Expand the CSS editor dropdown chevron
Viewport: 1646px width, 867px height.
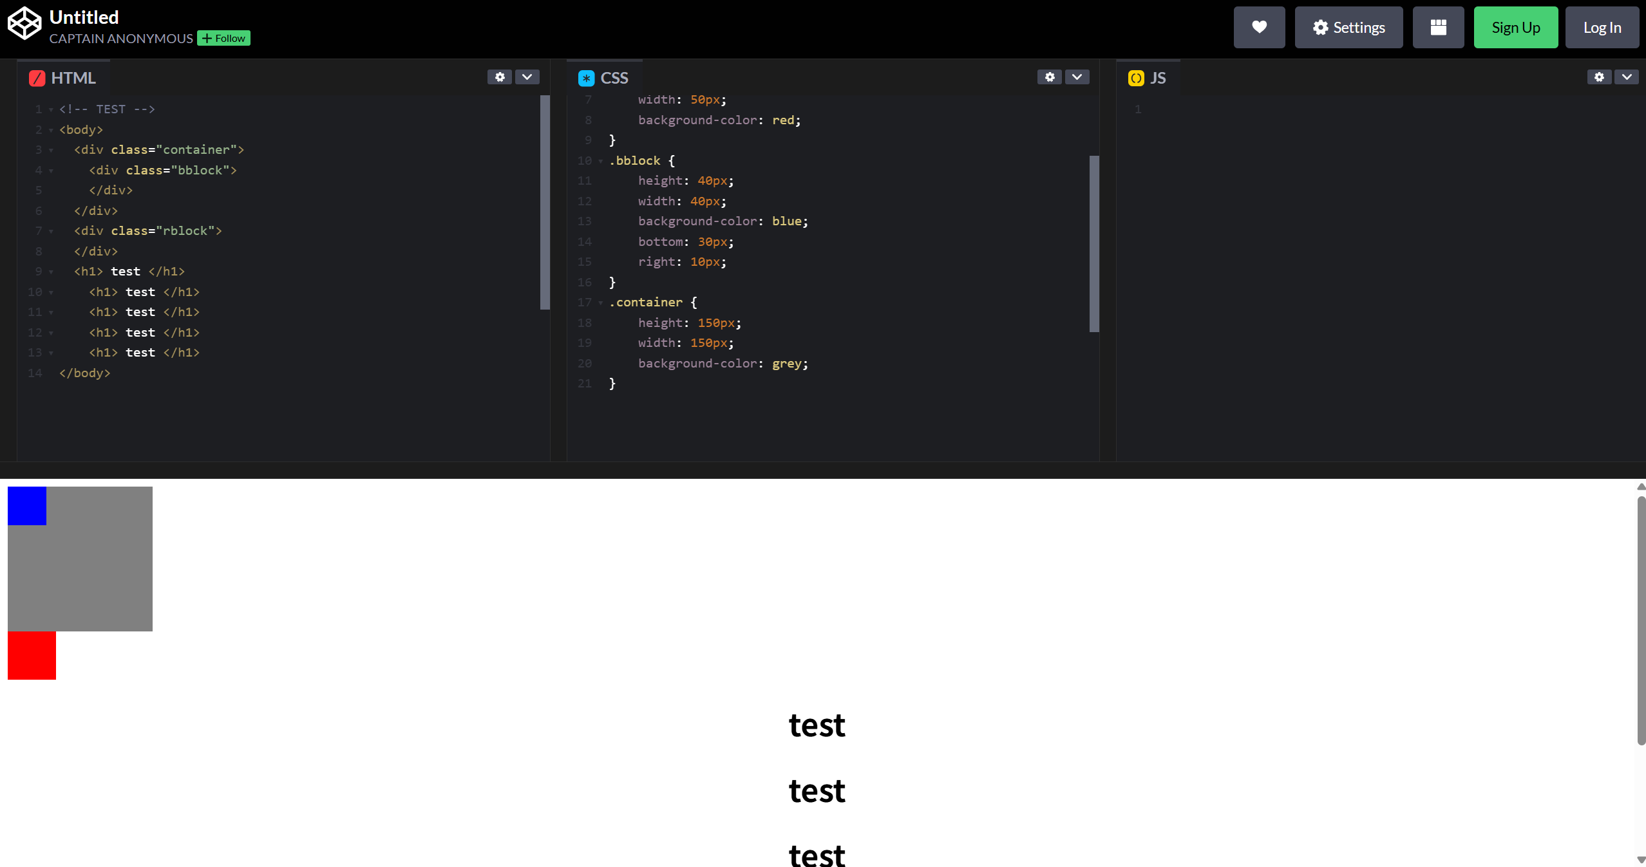pos(1077,77)
